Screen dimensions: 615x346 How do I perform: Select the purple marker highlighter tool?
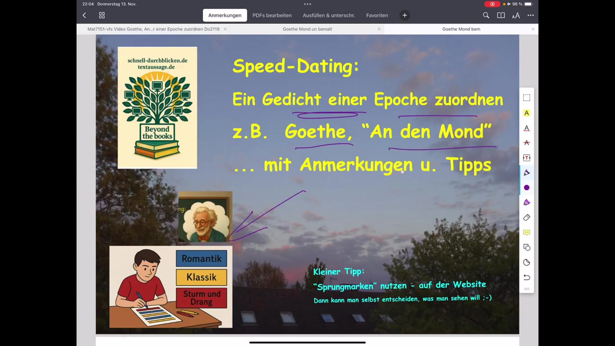coord(527,202)
